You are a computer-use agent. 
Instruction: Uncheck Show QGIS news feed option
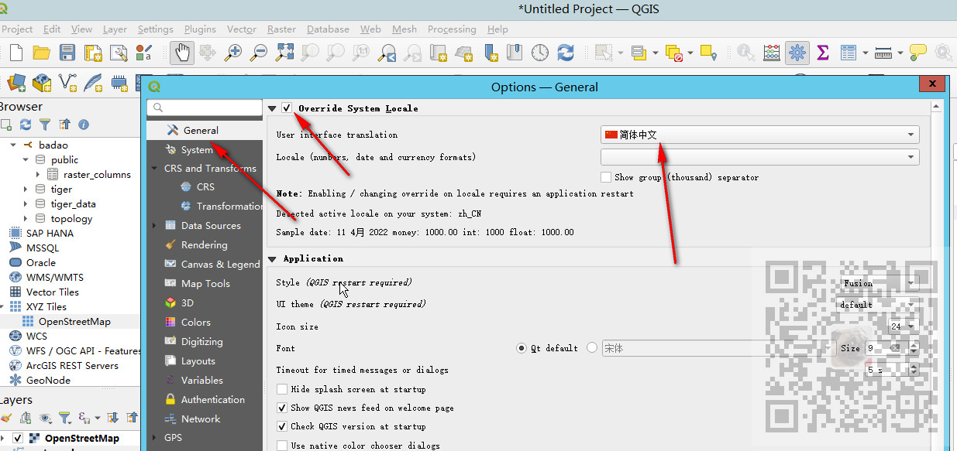point(282,408)
